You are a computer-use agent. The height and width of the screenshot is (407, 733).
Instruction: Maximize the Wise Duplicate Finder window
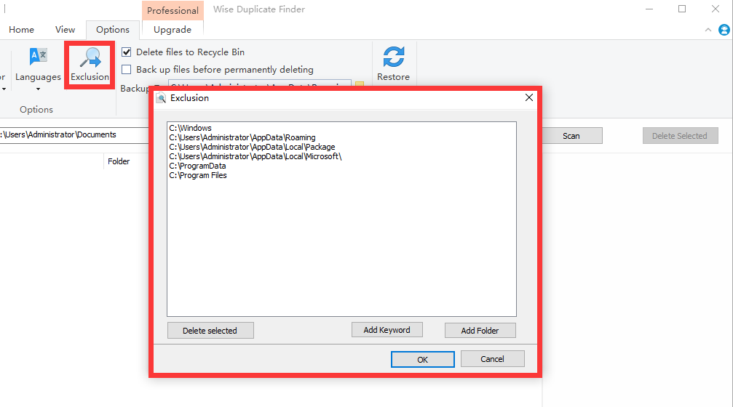tap(682, 9)
